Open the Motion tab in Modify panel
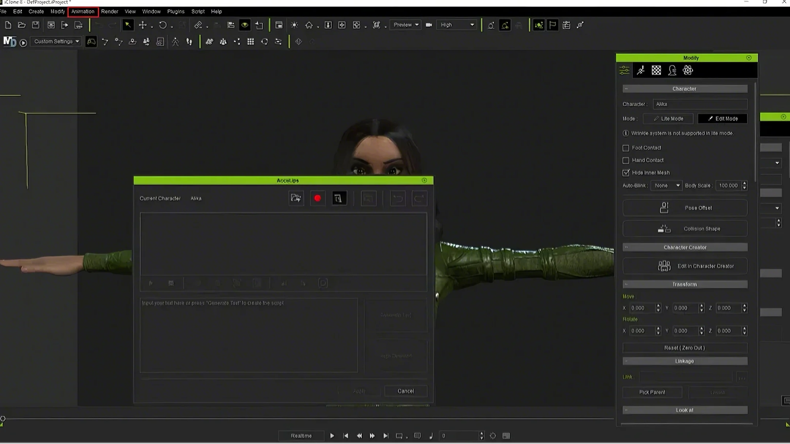Image resolution: width=790 pixels, height=444 pixels. click(640, 70)
